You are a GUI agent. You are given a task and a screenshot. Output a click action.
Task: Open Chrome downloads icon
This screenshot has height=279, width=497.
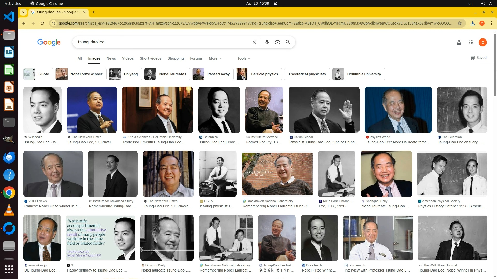(472, 23)
